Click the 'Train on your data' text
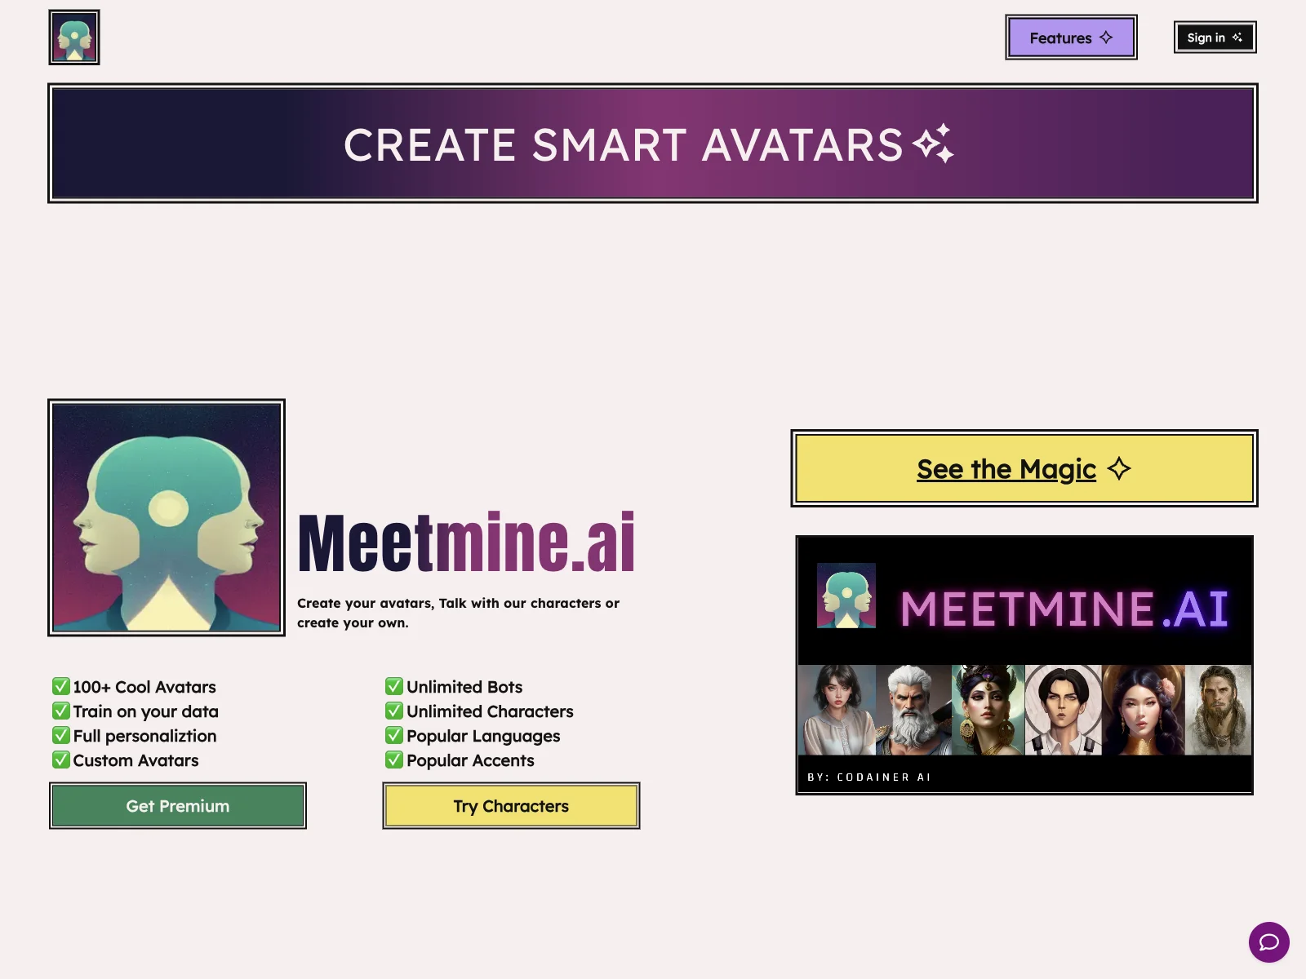The width and height of the screenshot is (1306, 979). pos(146,711)
